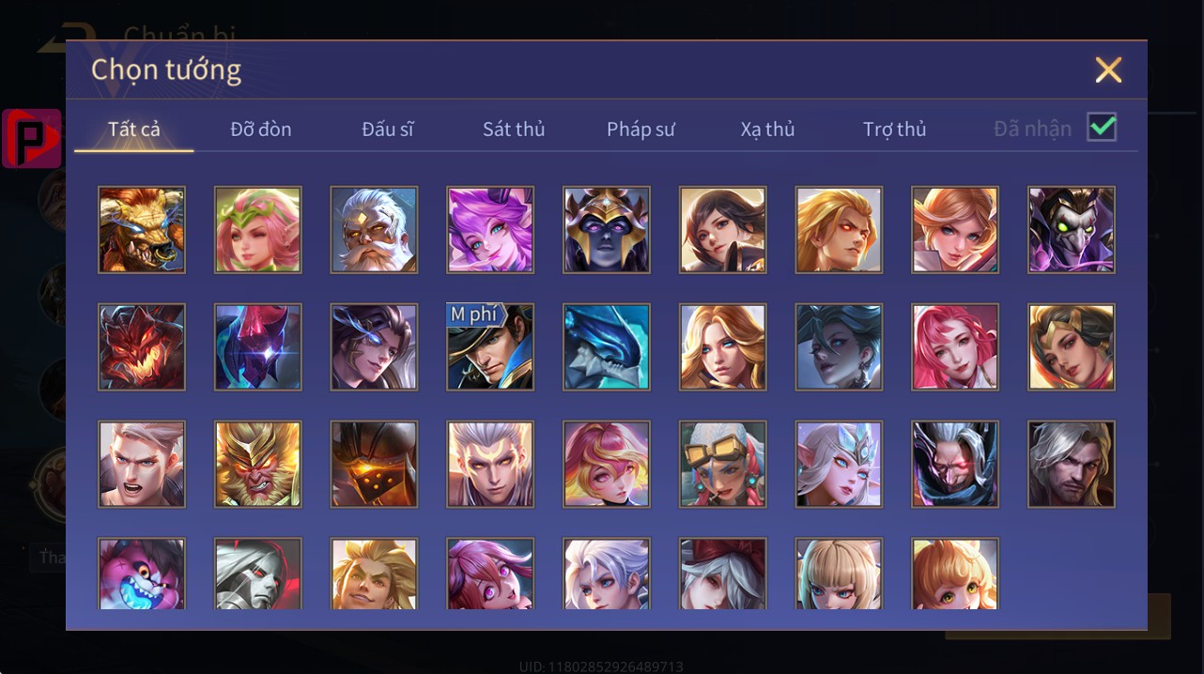Switch to the "Sát thủ" tab

coord(514,130)
